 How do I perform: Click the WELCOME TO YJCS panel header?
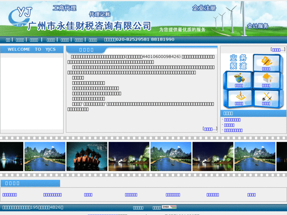32,49
